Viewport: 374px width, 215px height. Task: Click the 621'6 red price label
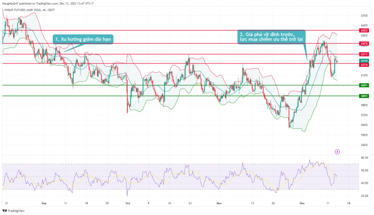364,65
